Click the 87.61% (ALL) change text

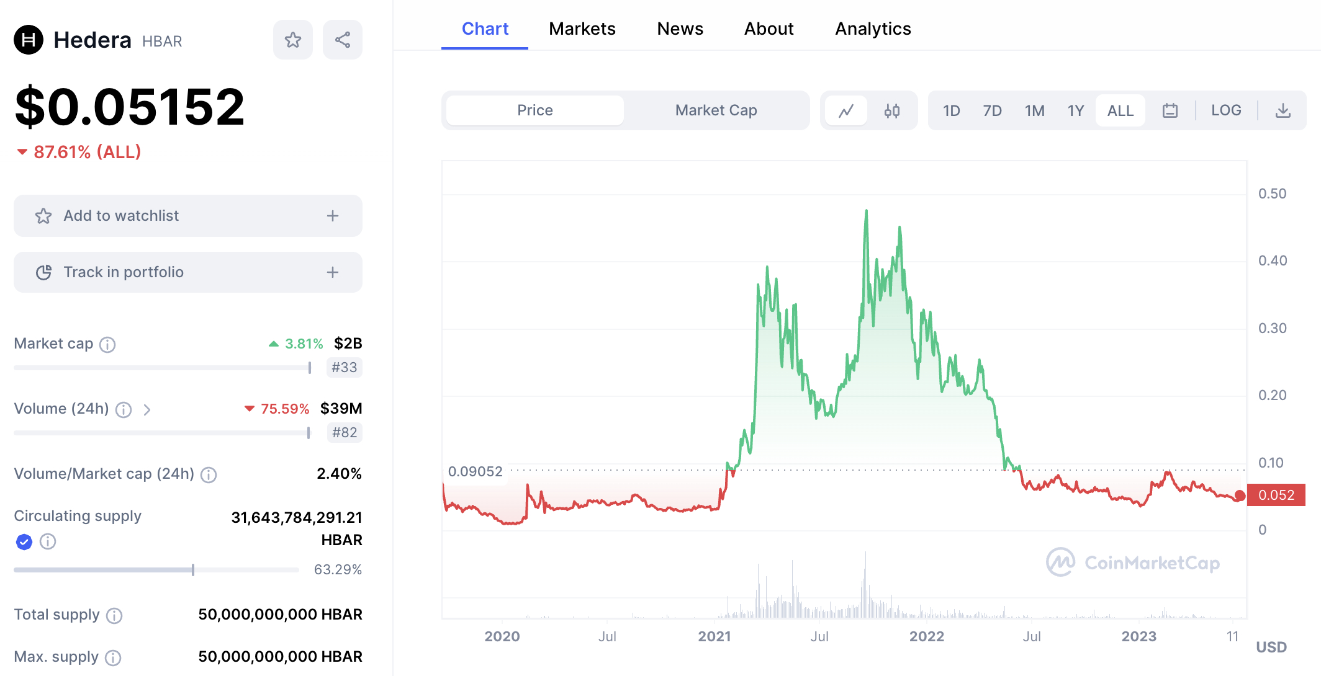click(x=88, y=152)
